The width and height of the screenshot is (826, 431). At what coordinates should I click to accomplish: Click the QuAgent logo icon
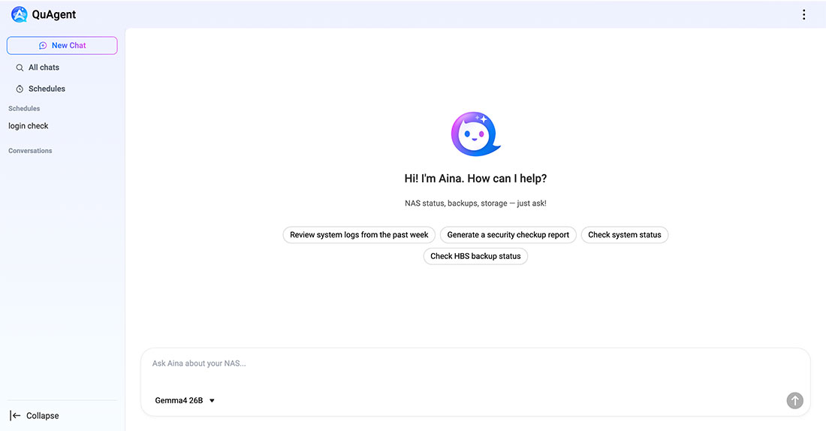pyautogui.click(x=20, y=14)
